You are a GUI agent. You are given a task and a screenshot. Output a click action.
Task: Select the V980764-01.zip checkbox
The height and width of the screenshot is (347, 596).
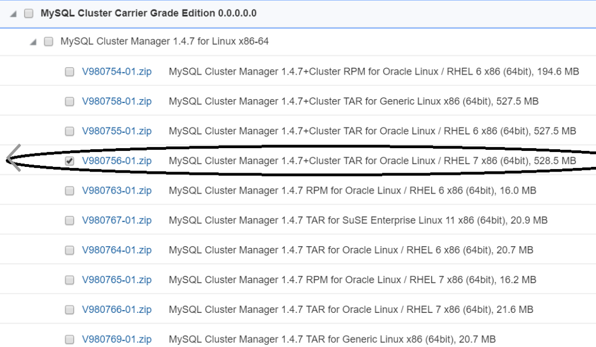[69, 250]
